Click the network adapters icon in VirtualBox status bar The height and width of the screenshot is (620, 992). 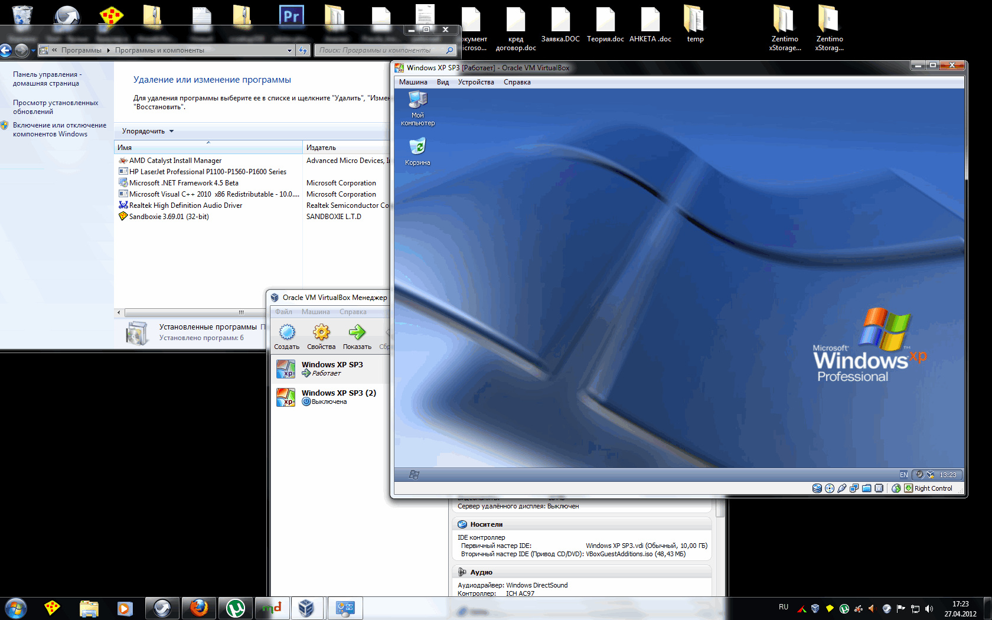(x=854, y=488)
